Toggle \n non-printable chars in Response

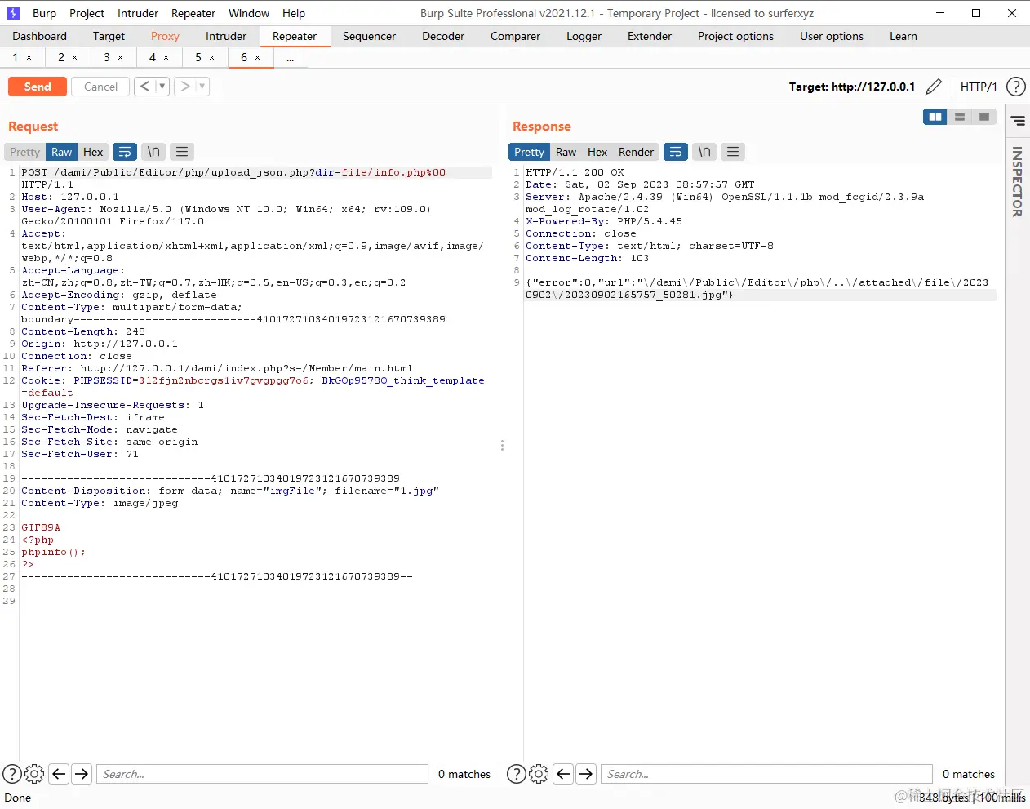pyautogui.click(x=704, y=152)
